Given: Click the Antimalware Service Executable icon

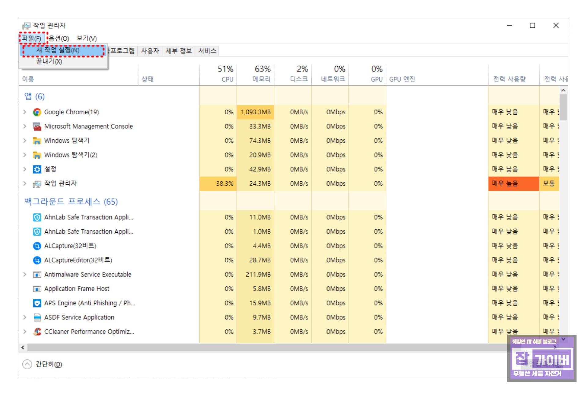Looking at the screenshot, I should click(37, 275).
